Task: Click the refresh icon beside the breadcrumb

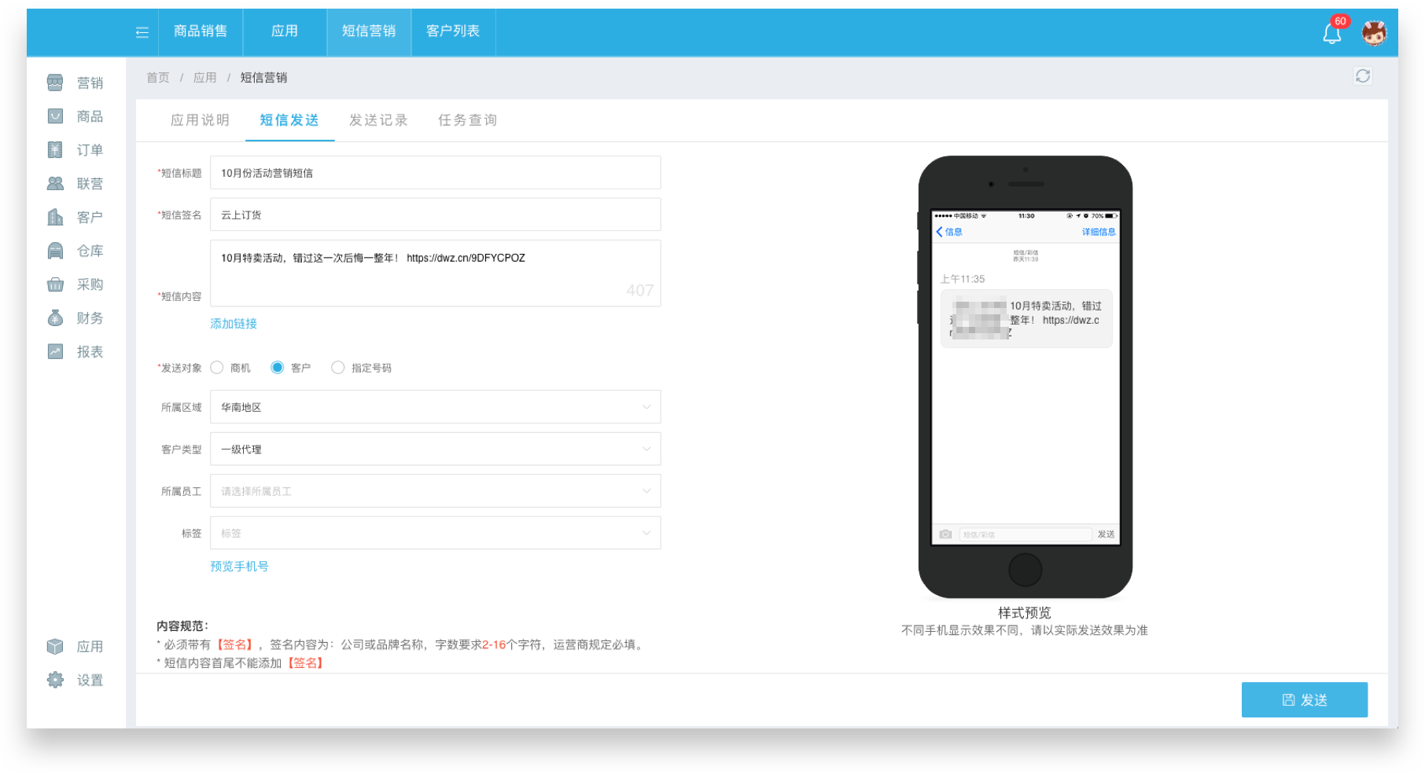Action: [x=1362, y=76]
